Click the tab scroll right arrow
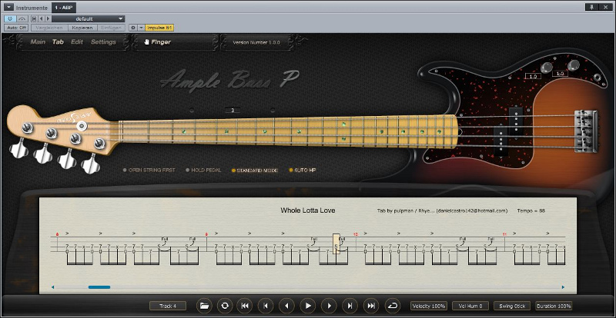Screen dimensions: 616x318 point(563,287)
